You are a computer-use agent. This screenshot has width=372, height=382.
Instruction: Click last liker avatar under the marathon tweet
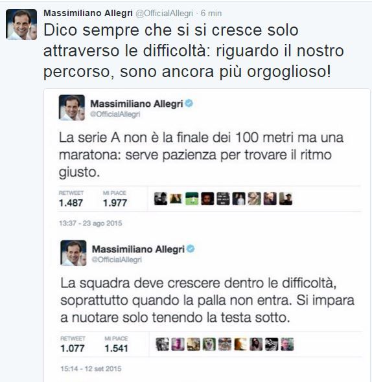tap(286, 199)
